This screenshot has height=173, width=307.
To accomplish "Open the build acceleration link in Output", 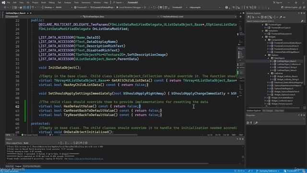I will 85,159.
